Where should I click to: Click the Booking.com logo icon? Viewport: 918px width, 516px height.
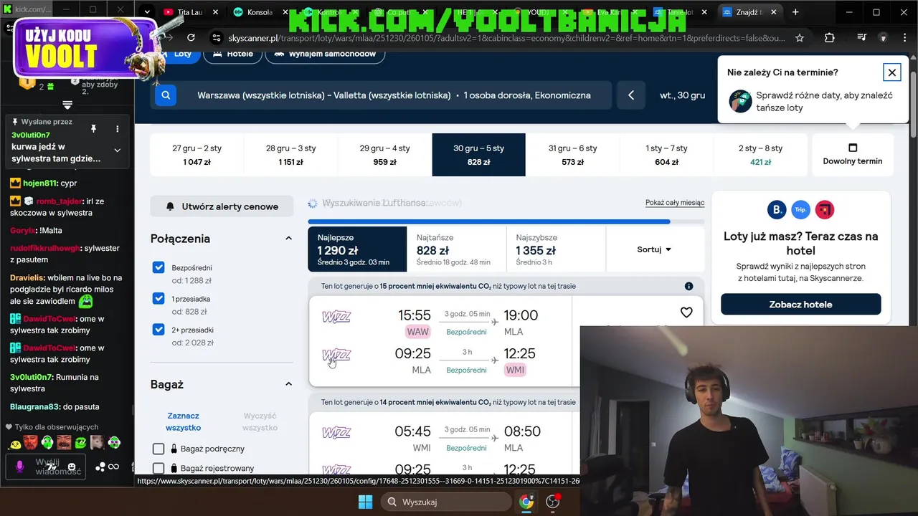click(777, 210)
